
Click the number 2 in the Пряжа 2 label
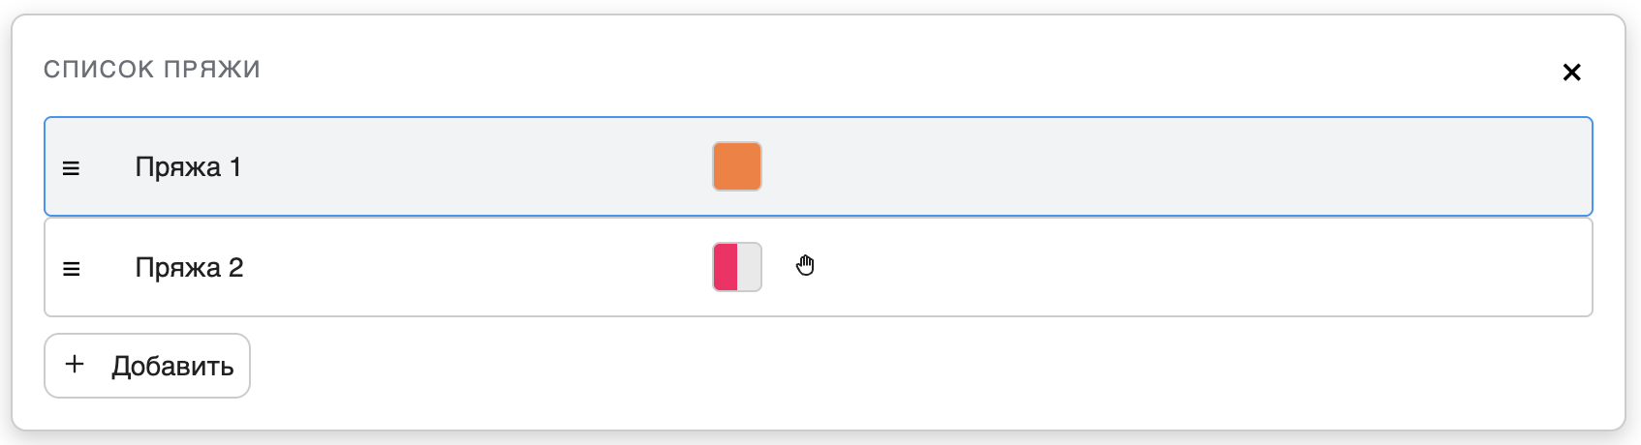(x=235, y=268)
